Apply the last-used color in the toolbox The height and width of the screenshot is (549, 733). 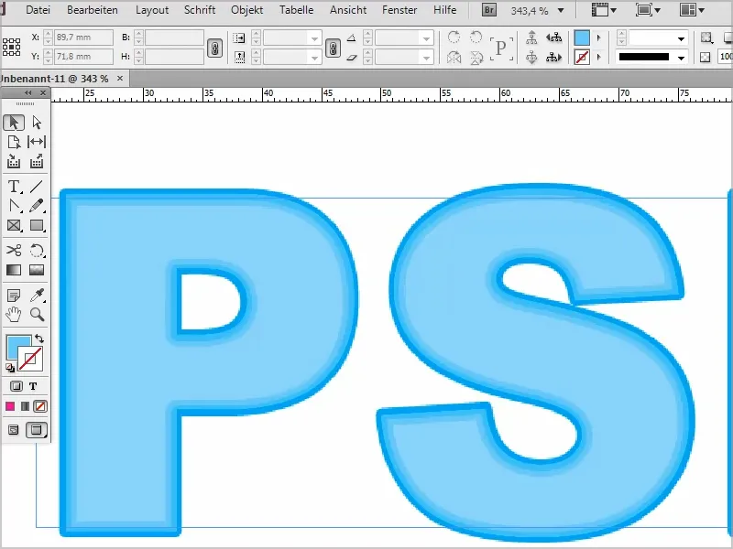coord(10,406)
